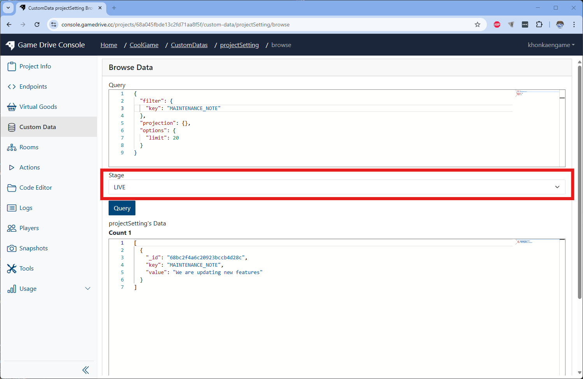Image resolution: width=583 pixels, height=379 pixels.
Task: Select the Rooms network icon
Action: click(x=12, y=147)
